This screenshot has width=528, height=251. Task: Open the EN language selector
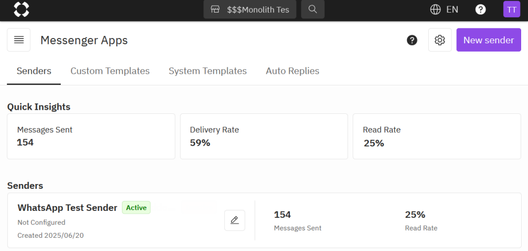444,9
